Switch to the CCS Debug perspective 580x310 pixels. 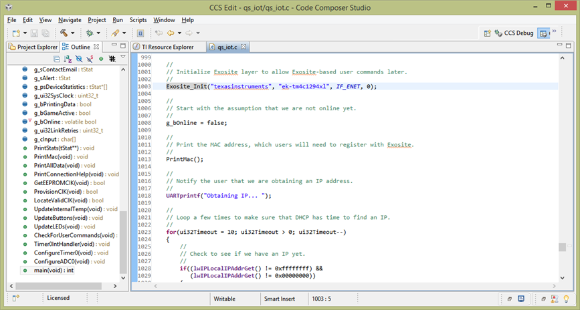pyautogui.click(x=513, y=33)
